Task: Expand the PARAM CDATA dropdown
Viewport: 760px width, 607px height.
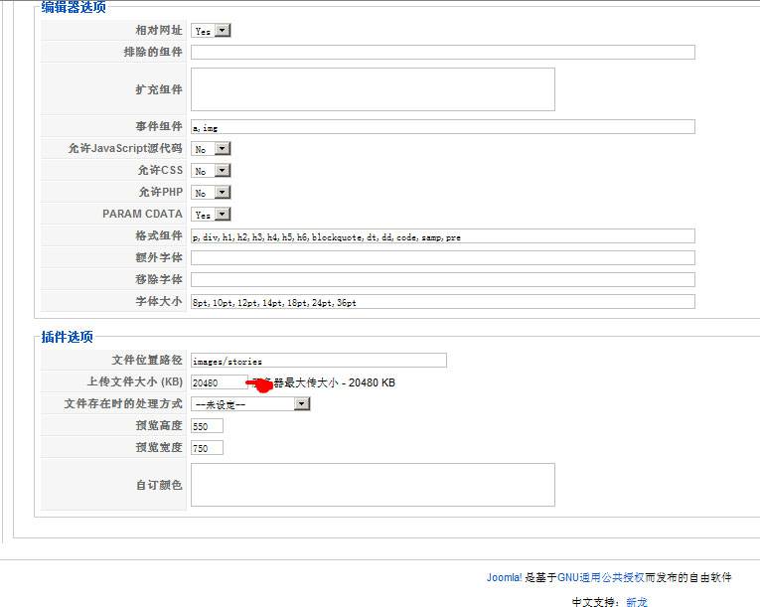Action: tap(211, 215)
